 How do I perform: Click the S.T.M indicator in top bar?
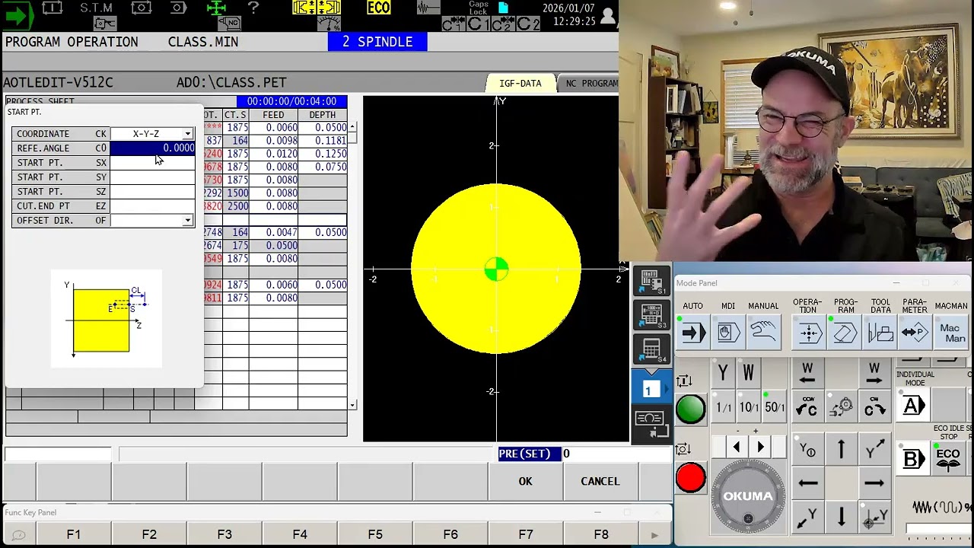click(97, 8)
